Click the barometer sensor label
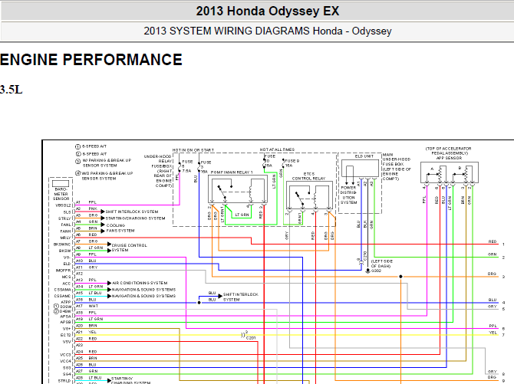514x384 pixels. [61, 194]
